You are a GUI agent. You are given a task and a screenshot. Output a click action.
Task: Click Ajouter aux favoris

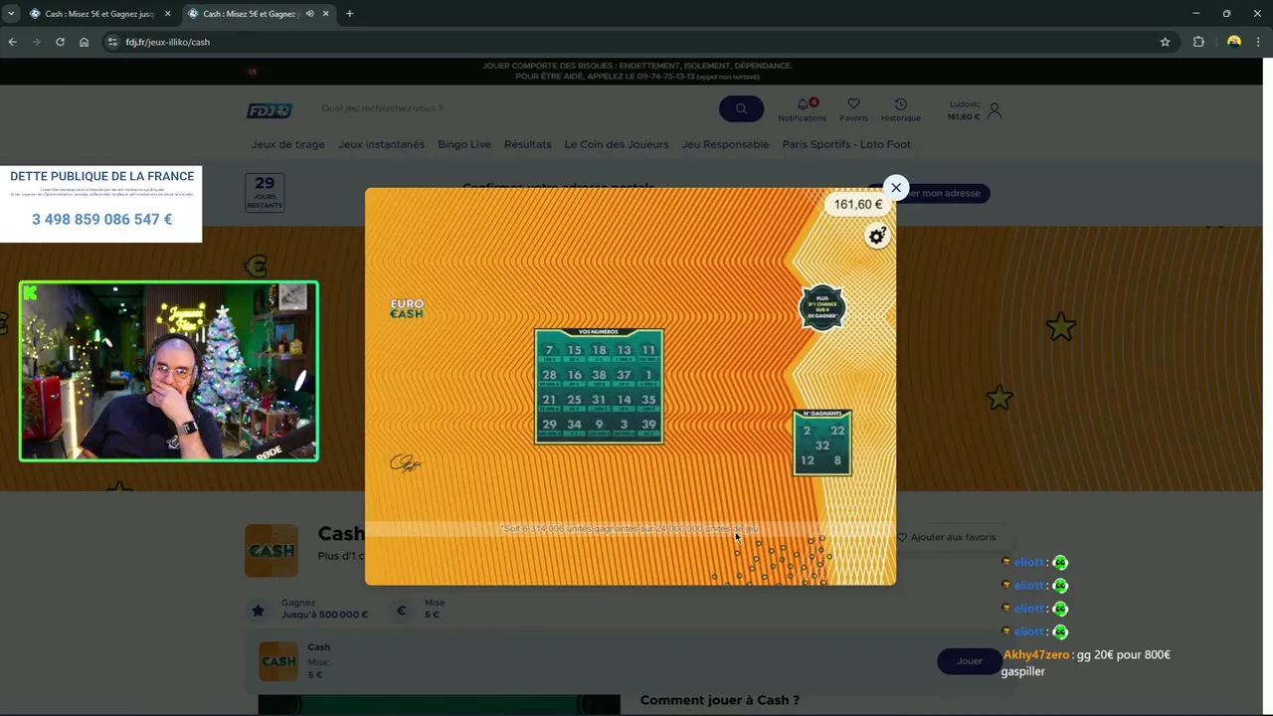946,537
